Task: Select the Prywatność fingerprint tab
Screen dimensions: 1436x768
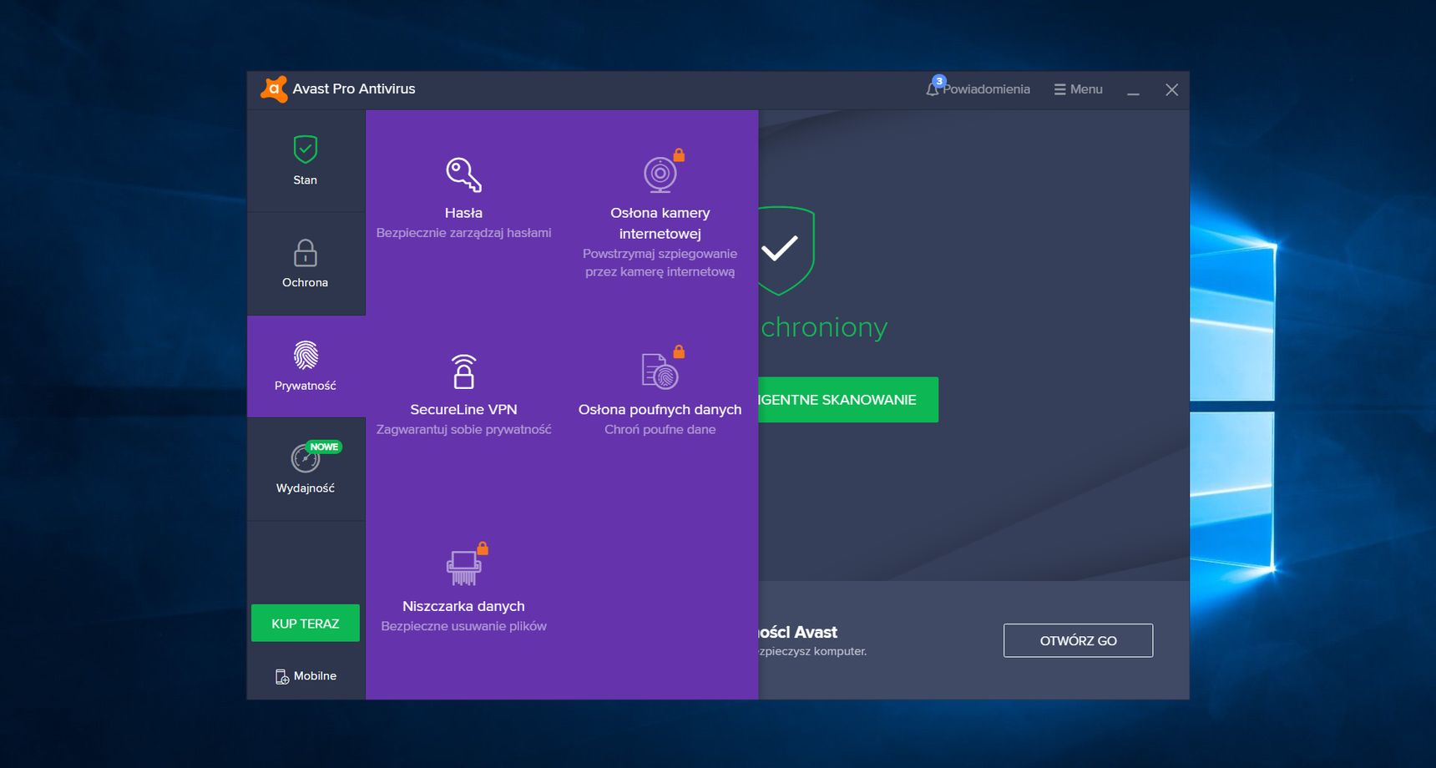Action: pyautogui.click(x=306, y=366)
